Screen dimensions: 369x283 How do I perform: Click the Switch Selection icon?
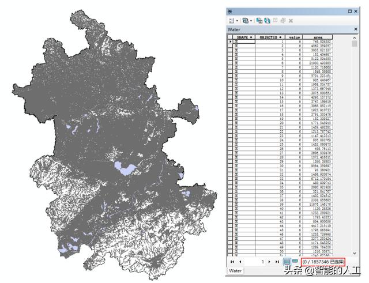point(267,20)
